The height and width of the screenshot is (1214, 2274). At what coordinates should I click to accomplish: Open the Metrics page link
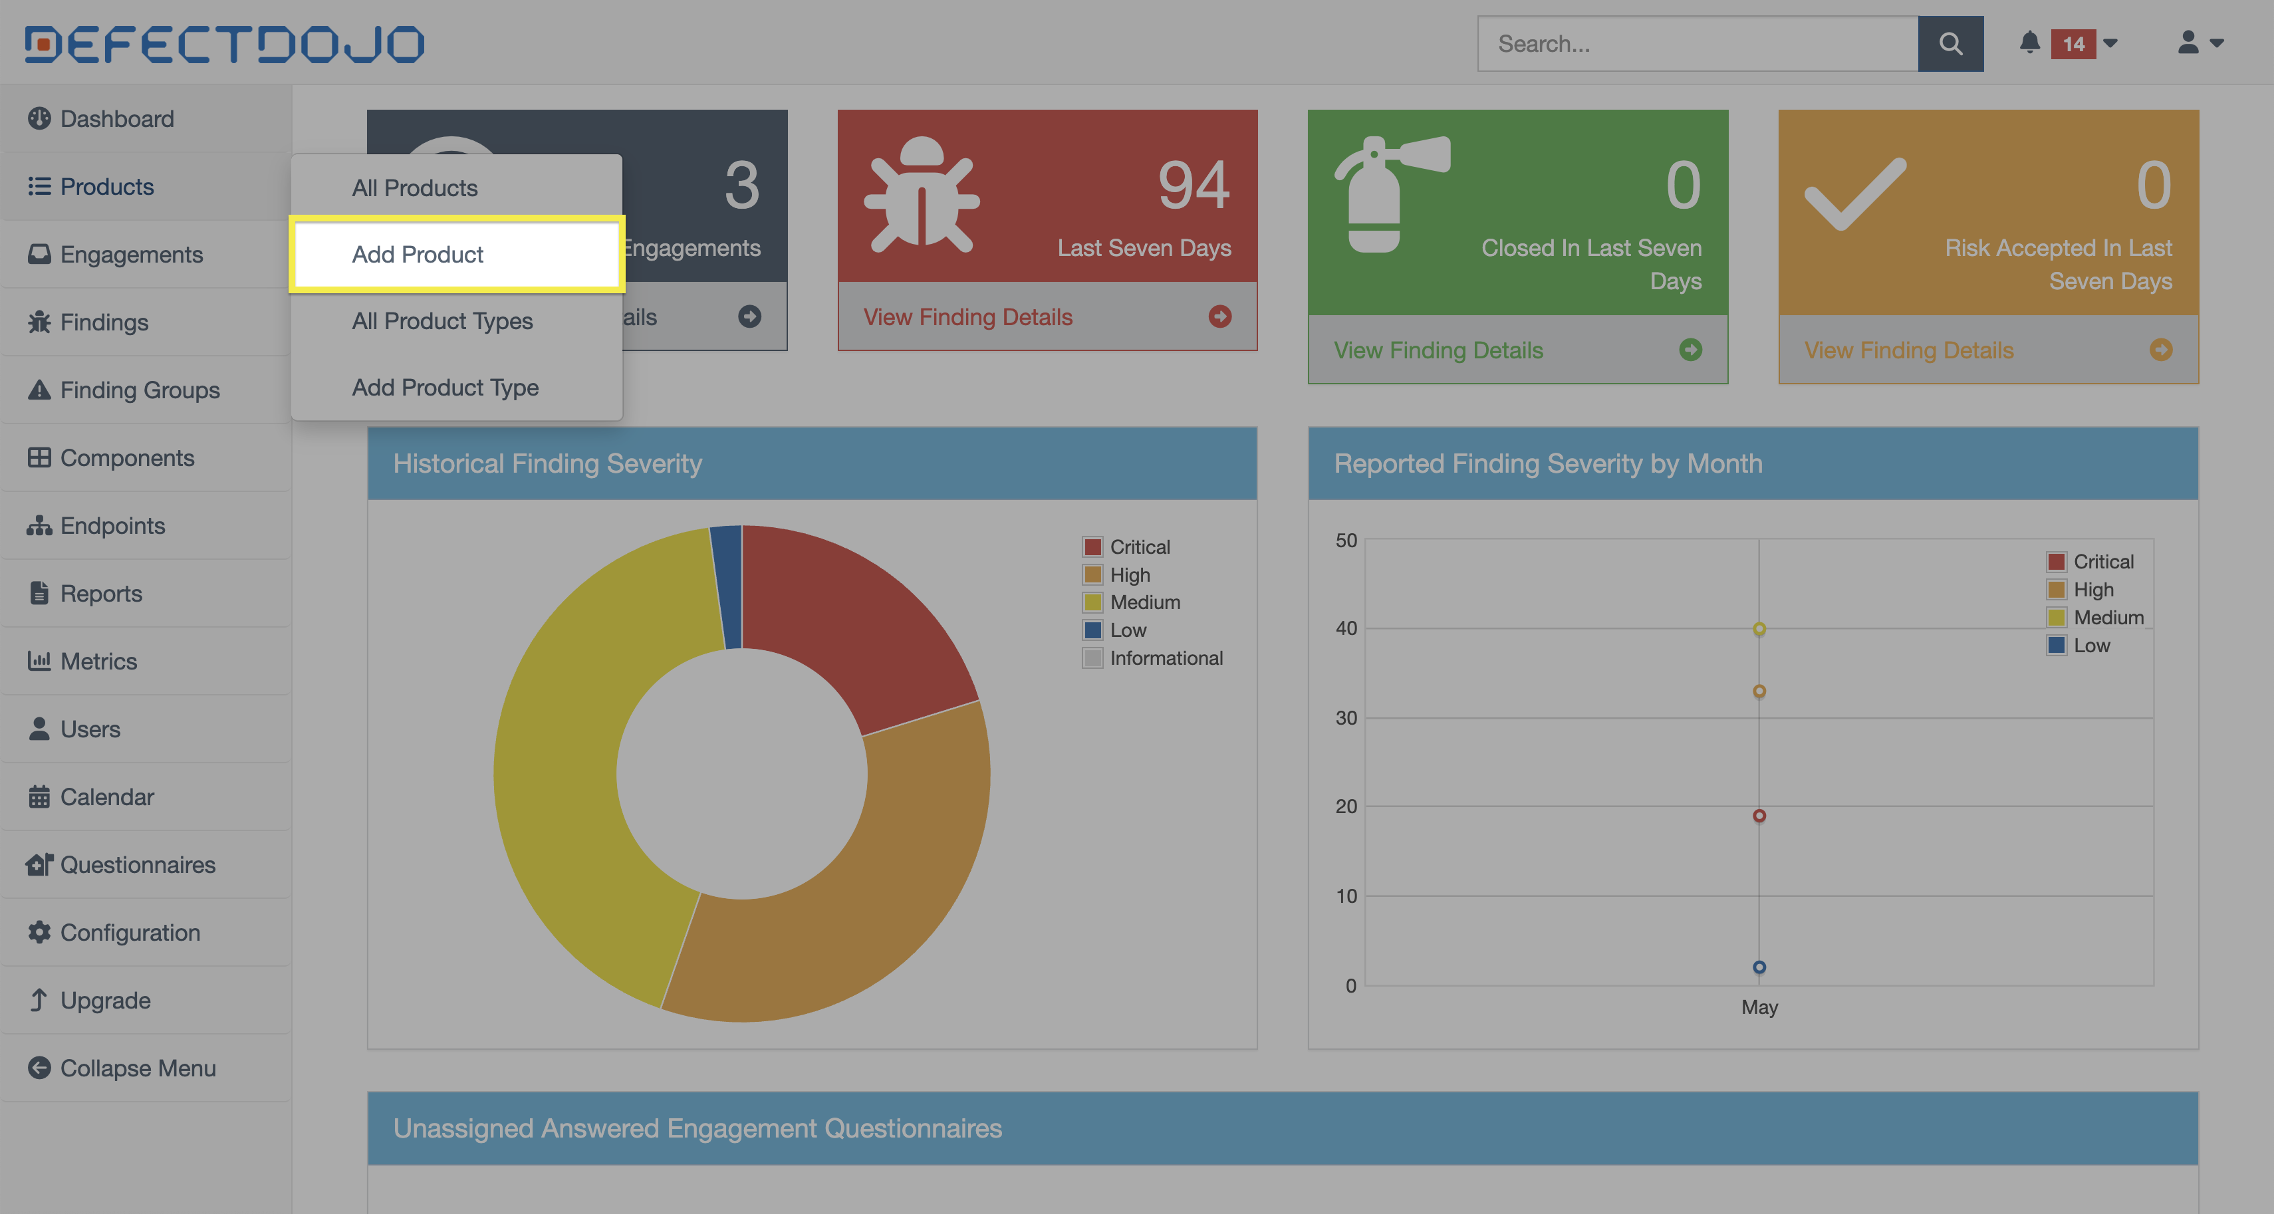click(146, 660)
